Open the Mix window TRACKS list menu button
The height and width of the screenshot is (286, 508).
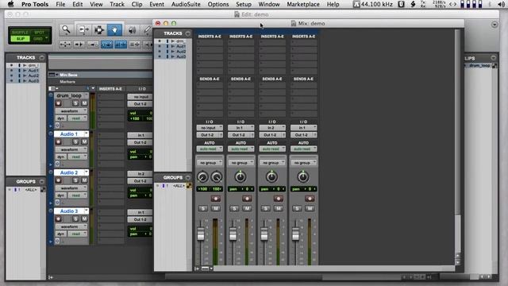pyautogui.click(x=188, y=33)
